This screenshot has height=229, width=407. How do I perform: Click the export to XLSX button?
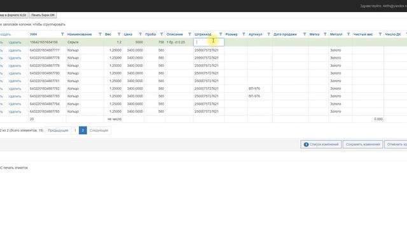(x=13, y=15)
